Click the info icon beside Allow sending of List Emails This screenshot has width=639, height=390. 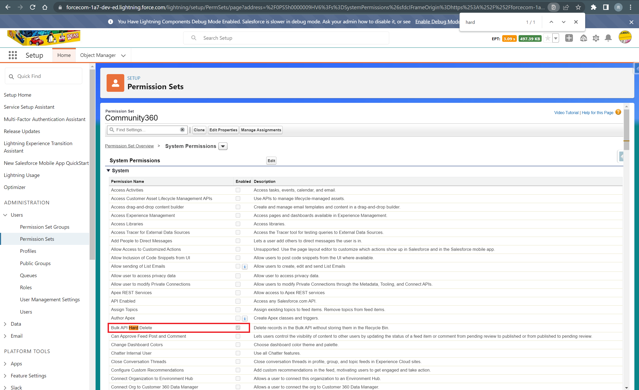coord(244,266)
